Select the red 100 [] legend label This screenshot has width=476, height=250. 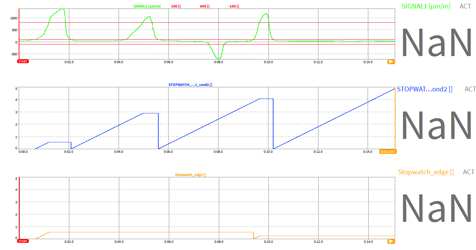tap(176, 6)
